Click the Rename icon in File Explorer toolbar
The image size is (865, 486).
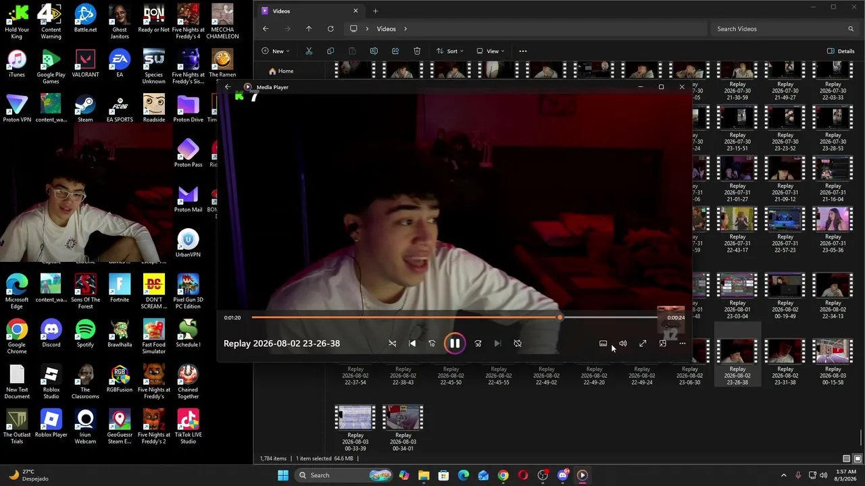(x=374, y=51)
